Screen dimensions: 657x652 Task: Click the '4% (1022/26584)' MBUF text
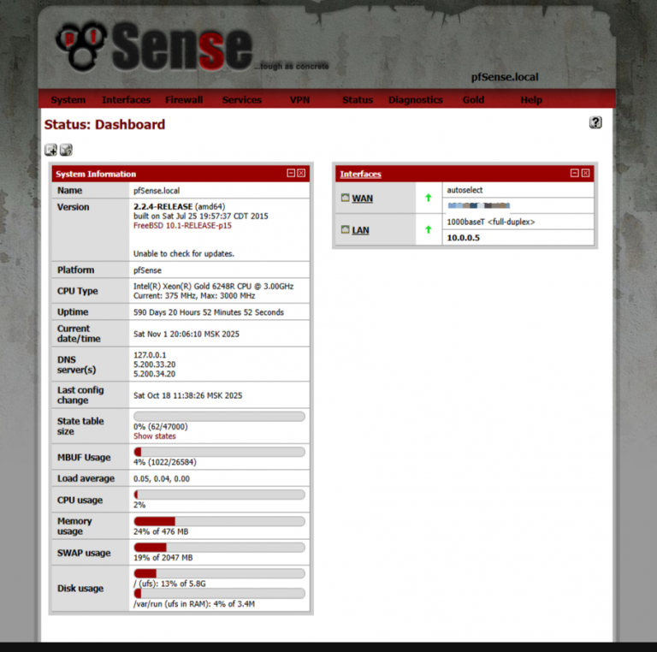tap(164, 462)
